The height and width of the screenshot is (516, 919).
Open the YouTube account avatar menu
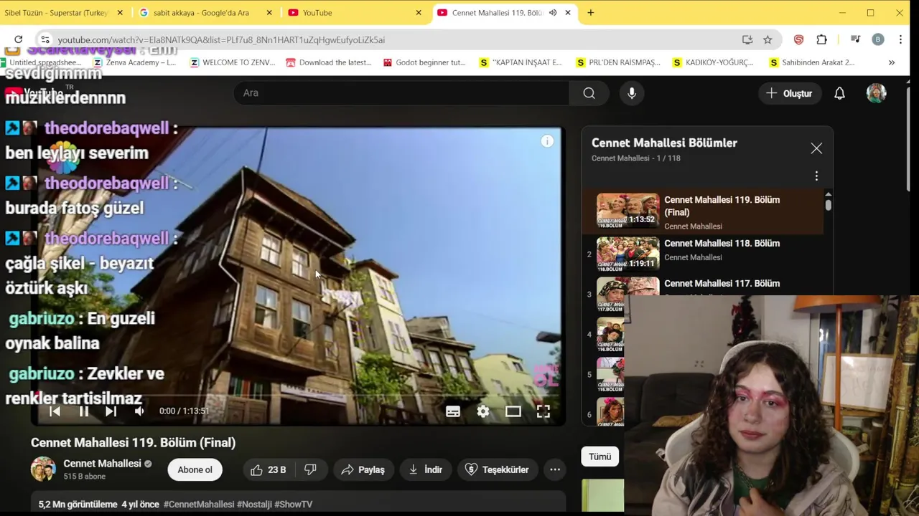point(876,93)
